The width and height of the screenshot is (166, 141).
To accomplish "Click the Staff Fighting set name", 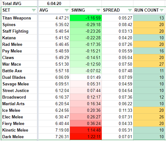I will (x=15, y=31).
